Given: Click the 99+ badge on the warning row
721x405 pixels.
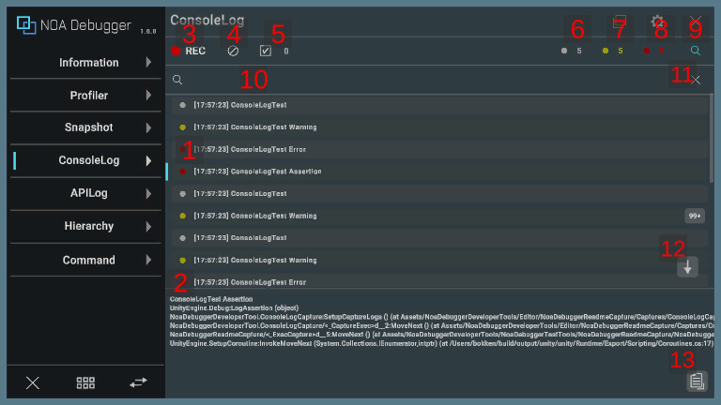Looking at the screenshot, I should point(695,216).
